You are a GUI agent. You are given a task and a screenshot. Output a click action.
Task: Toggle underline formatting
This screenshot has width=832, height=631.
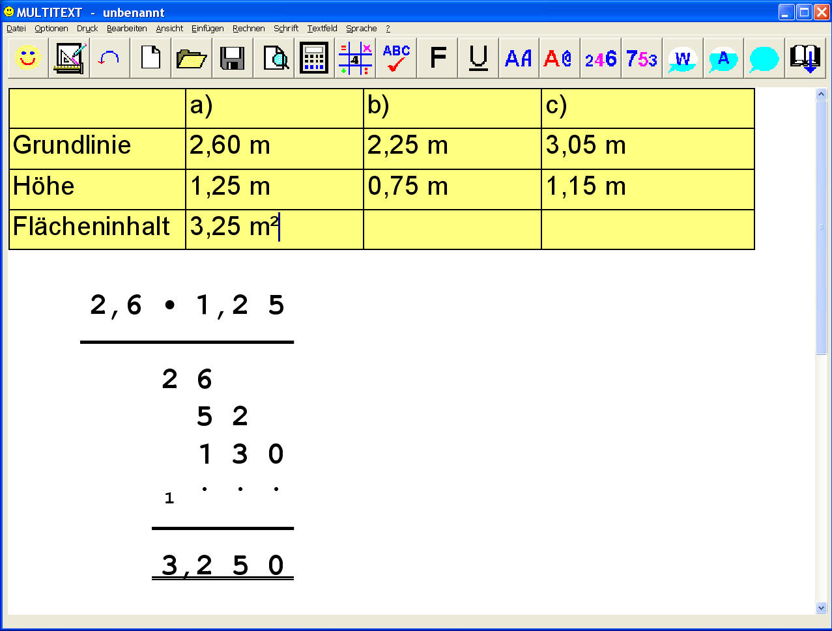[478, 58]
